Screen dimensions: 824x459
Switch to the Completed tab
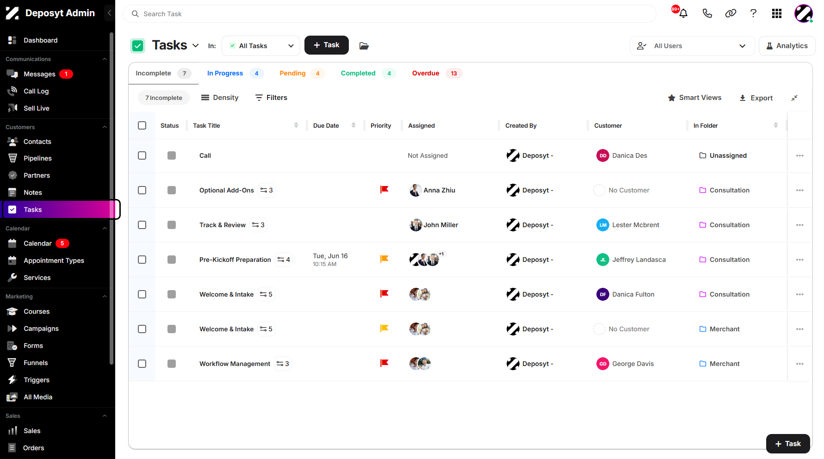(368, 73)
